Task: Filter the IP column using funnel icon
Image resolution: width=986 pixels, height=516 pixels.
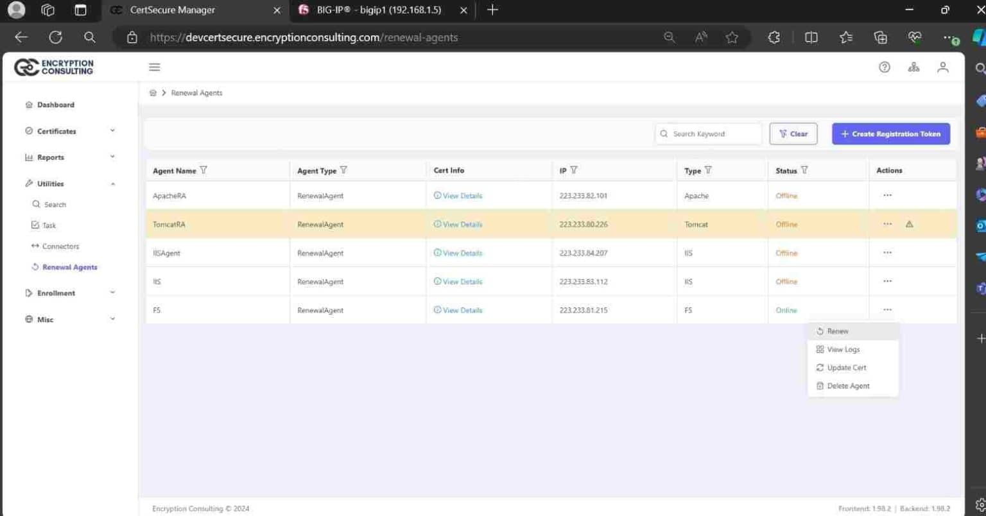Action: pos(574,170)
